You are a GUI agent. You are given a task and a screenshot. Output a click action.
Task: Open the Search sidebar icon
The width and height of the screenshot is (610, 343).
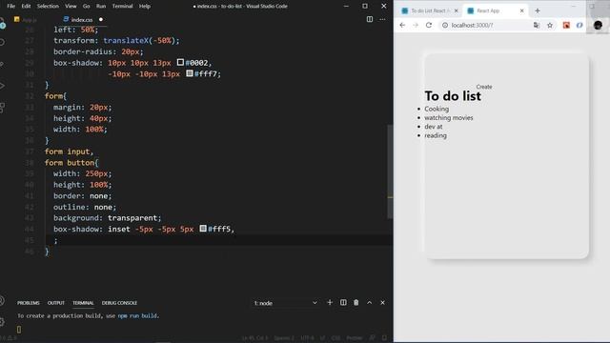click(x=2, y=42)
